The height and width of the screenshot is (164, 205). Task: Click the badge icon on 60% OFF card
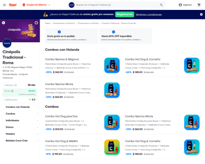pos(114,32)
